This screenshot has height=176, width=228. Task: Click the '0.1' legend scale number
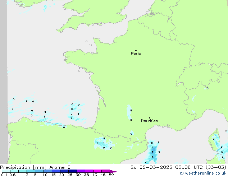click(x=4, y=175)
